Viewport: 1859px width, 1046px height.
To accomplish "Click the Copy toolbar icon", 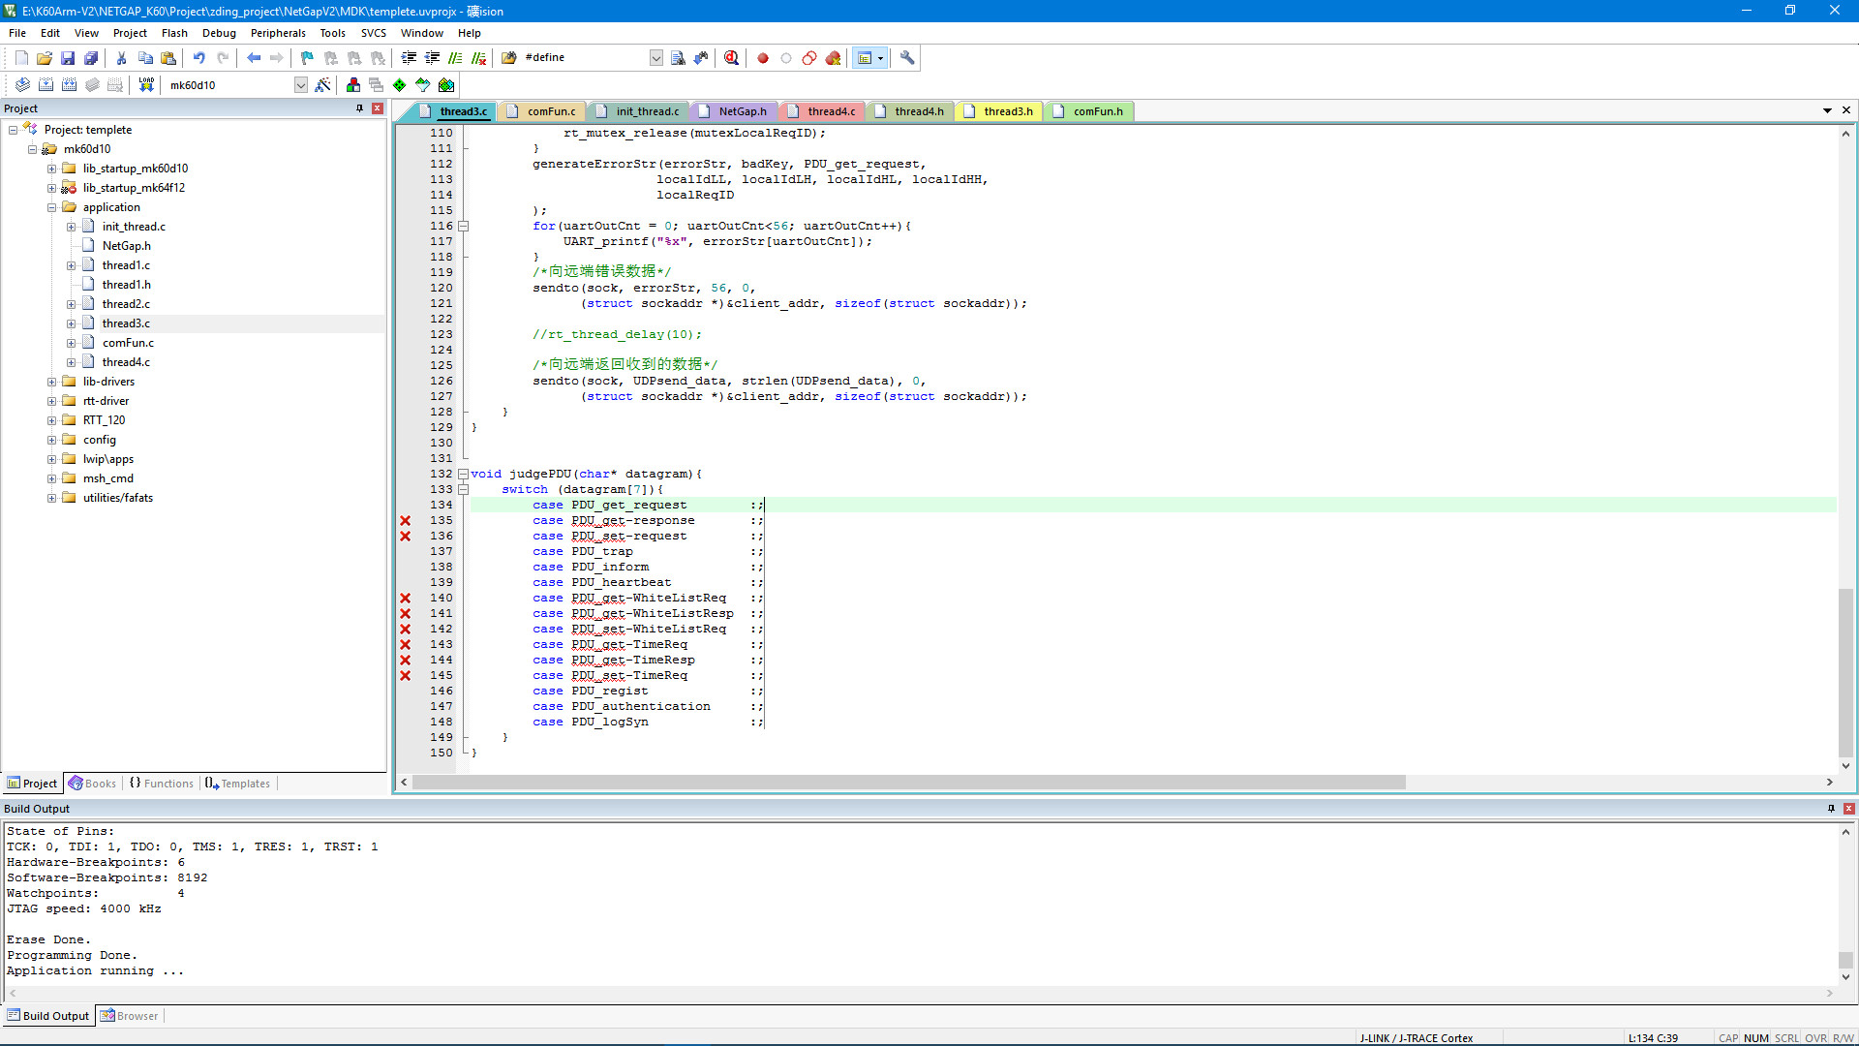I will [x=145, y=58].
